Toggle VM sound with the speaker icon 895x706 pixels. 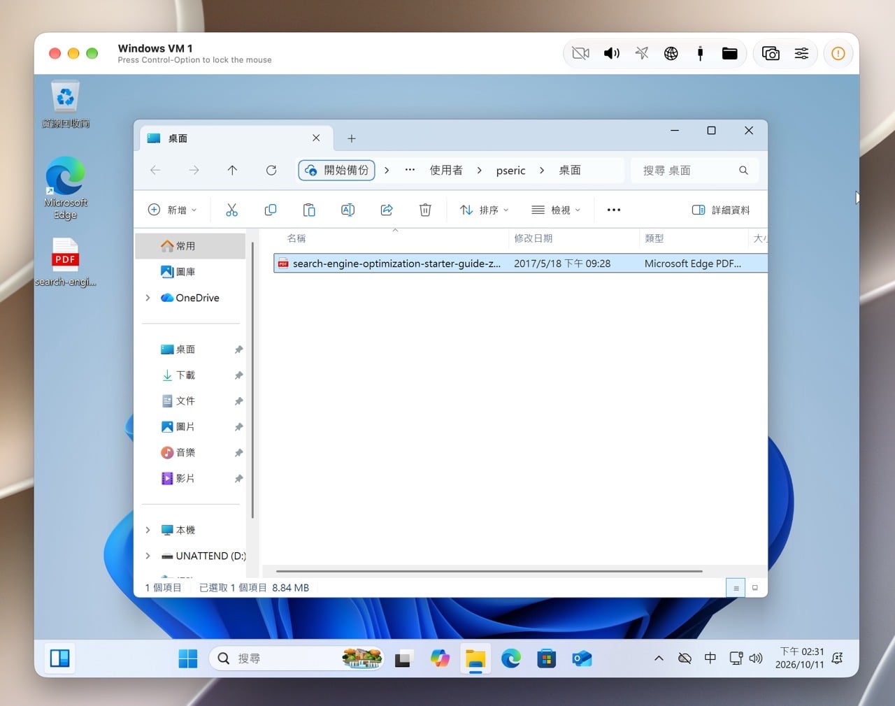[x=612, y=53]
